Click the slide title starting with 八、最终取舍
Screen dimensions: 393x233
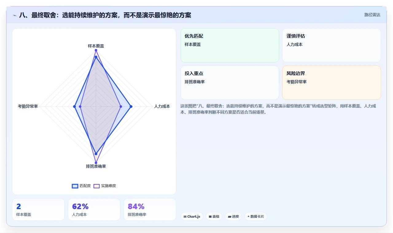click(x=105, y=15)
